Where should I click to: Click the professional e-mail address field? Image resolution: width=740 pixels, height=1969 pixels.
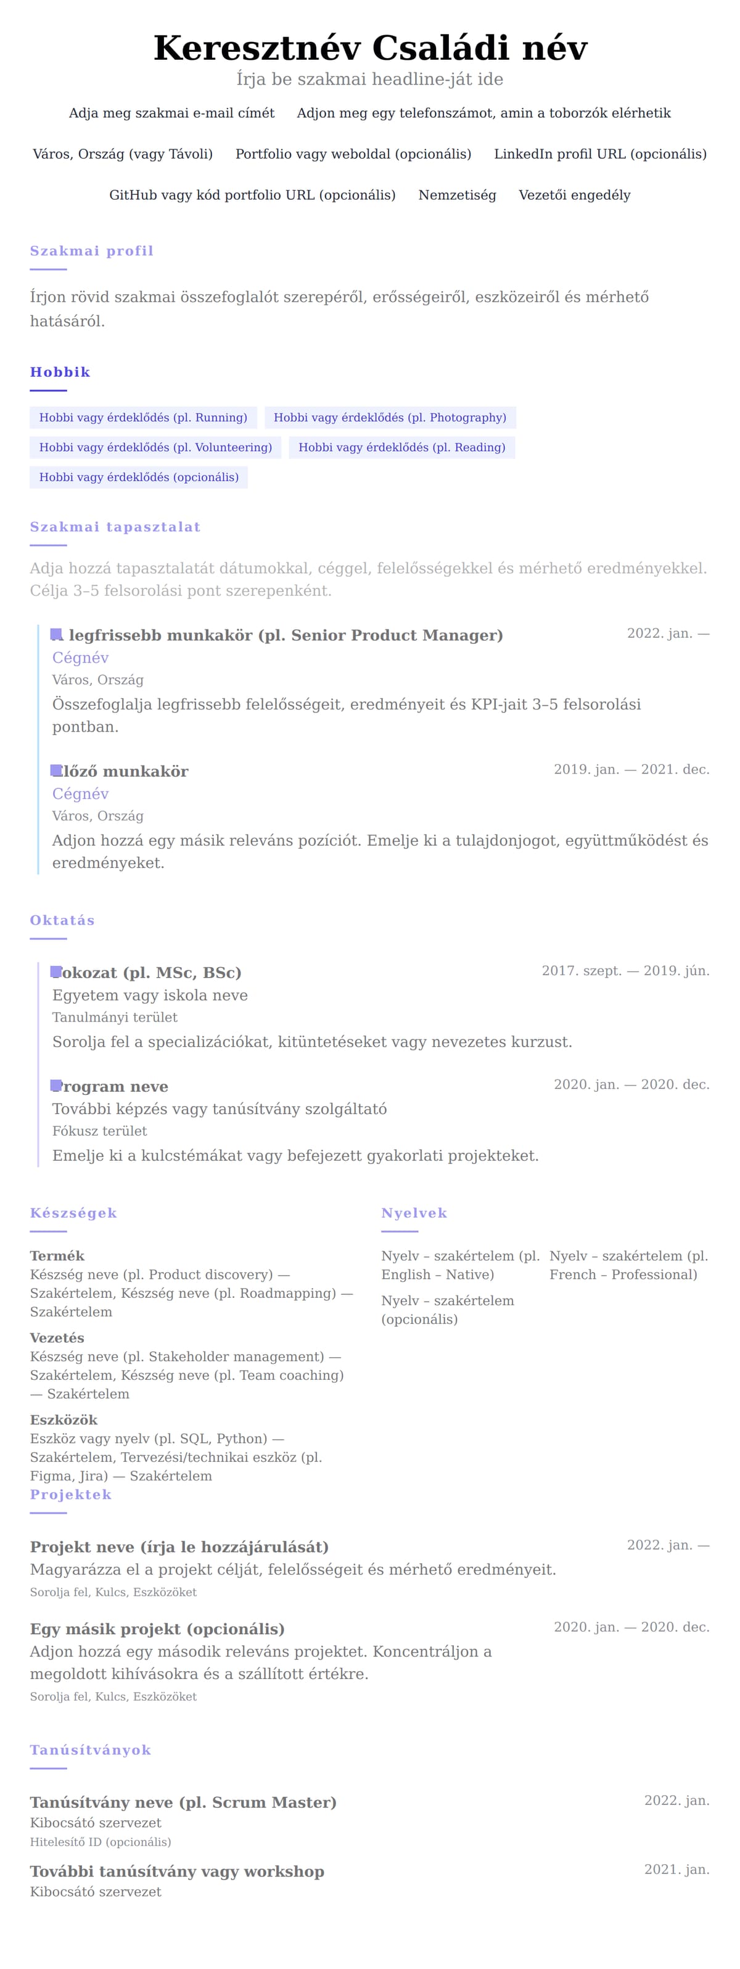coord(171,113)
